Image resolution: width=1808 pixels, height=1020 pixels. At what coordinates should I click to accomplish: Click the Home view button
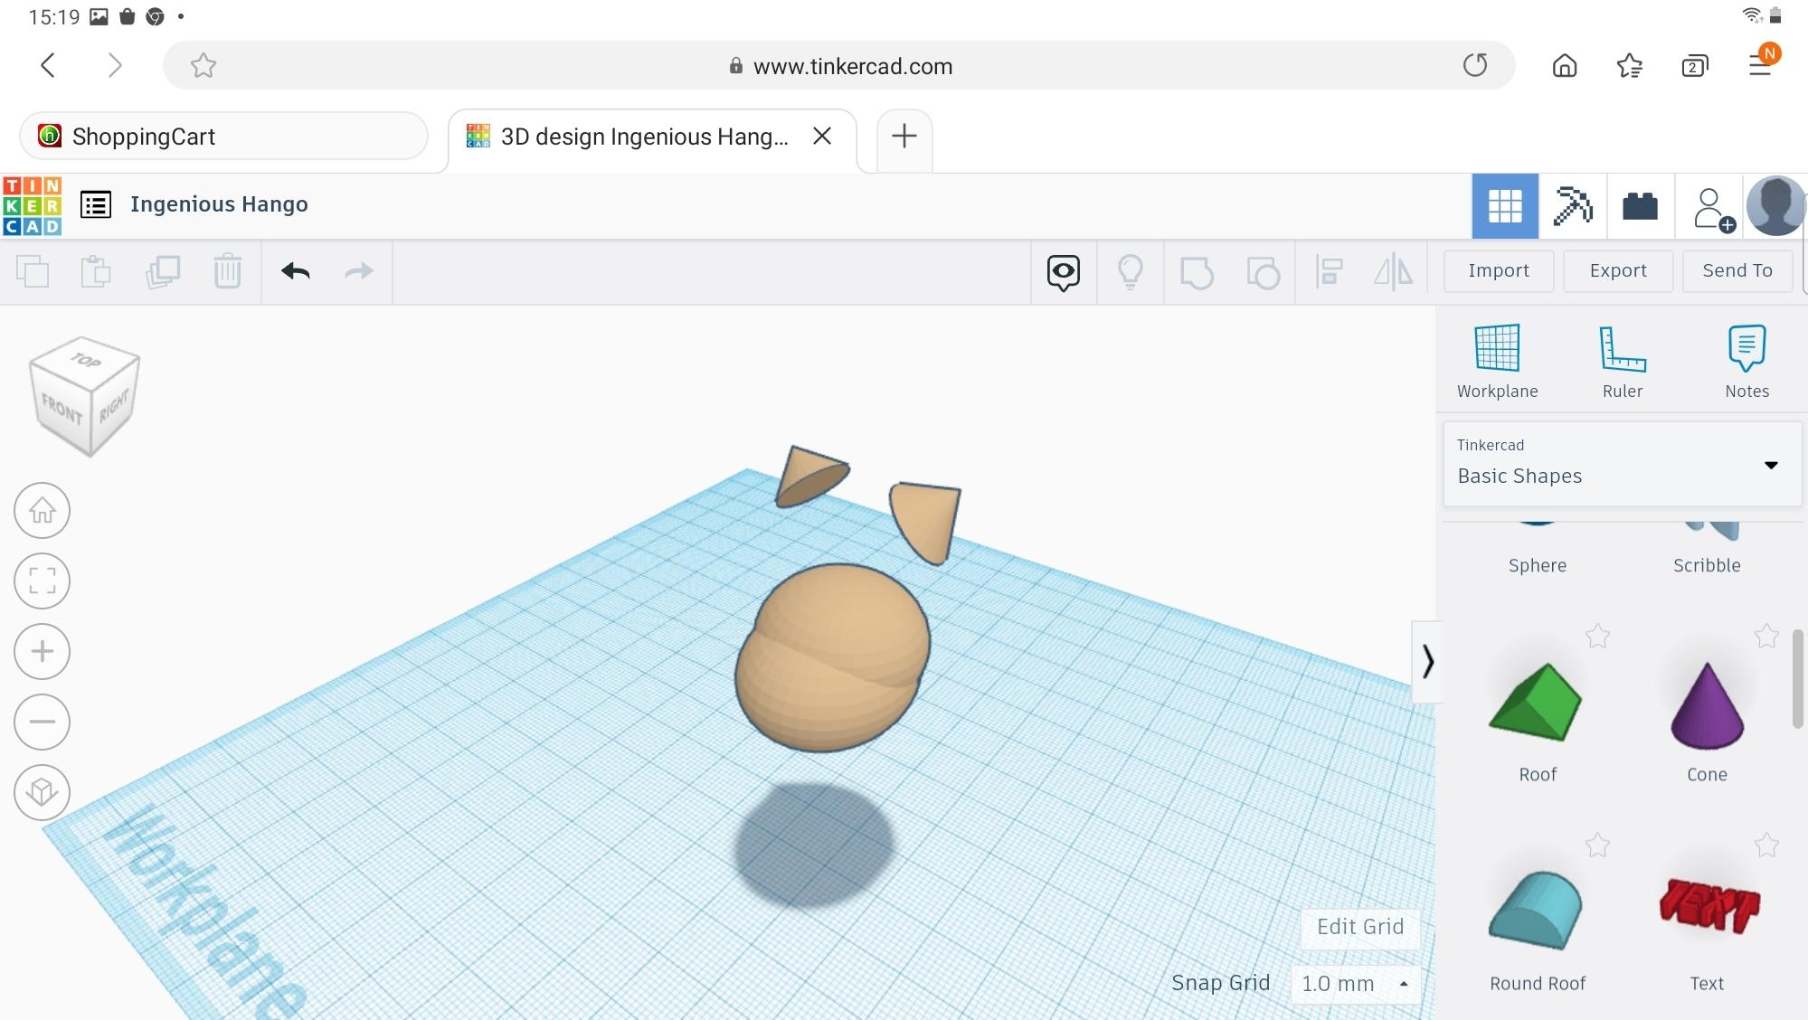pyautogui.click(x=42, y=511)
